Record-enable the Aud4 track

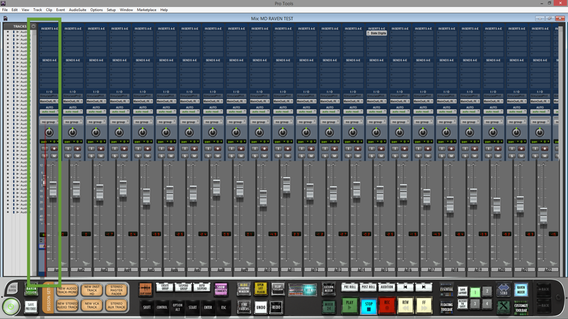pos(124,148)
